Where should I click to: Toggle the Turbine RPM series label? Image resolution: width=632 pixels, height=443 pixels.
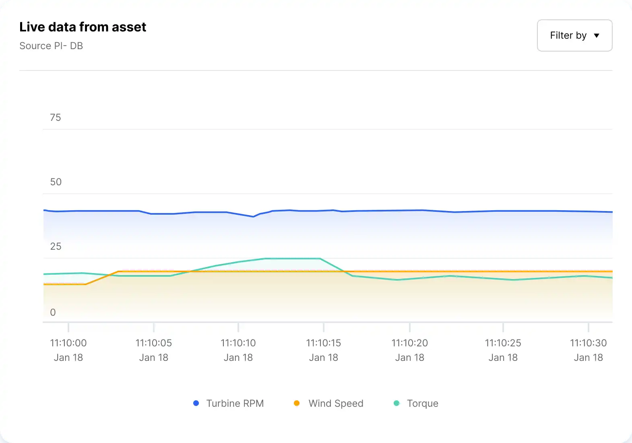(x=235, y=404)
